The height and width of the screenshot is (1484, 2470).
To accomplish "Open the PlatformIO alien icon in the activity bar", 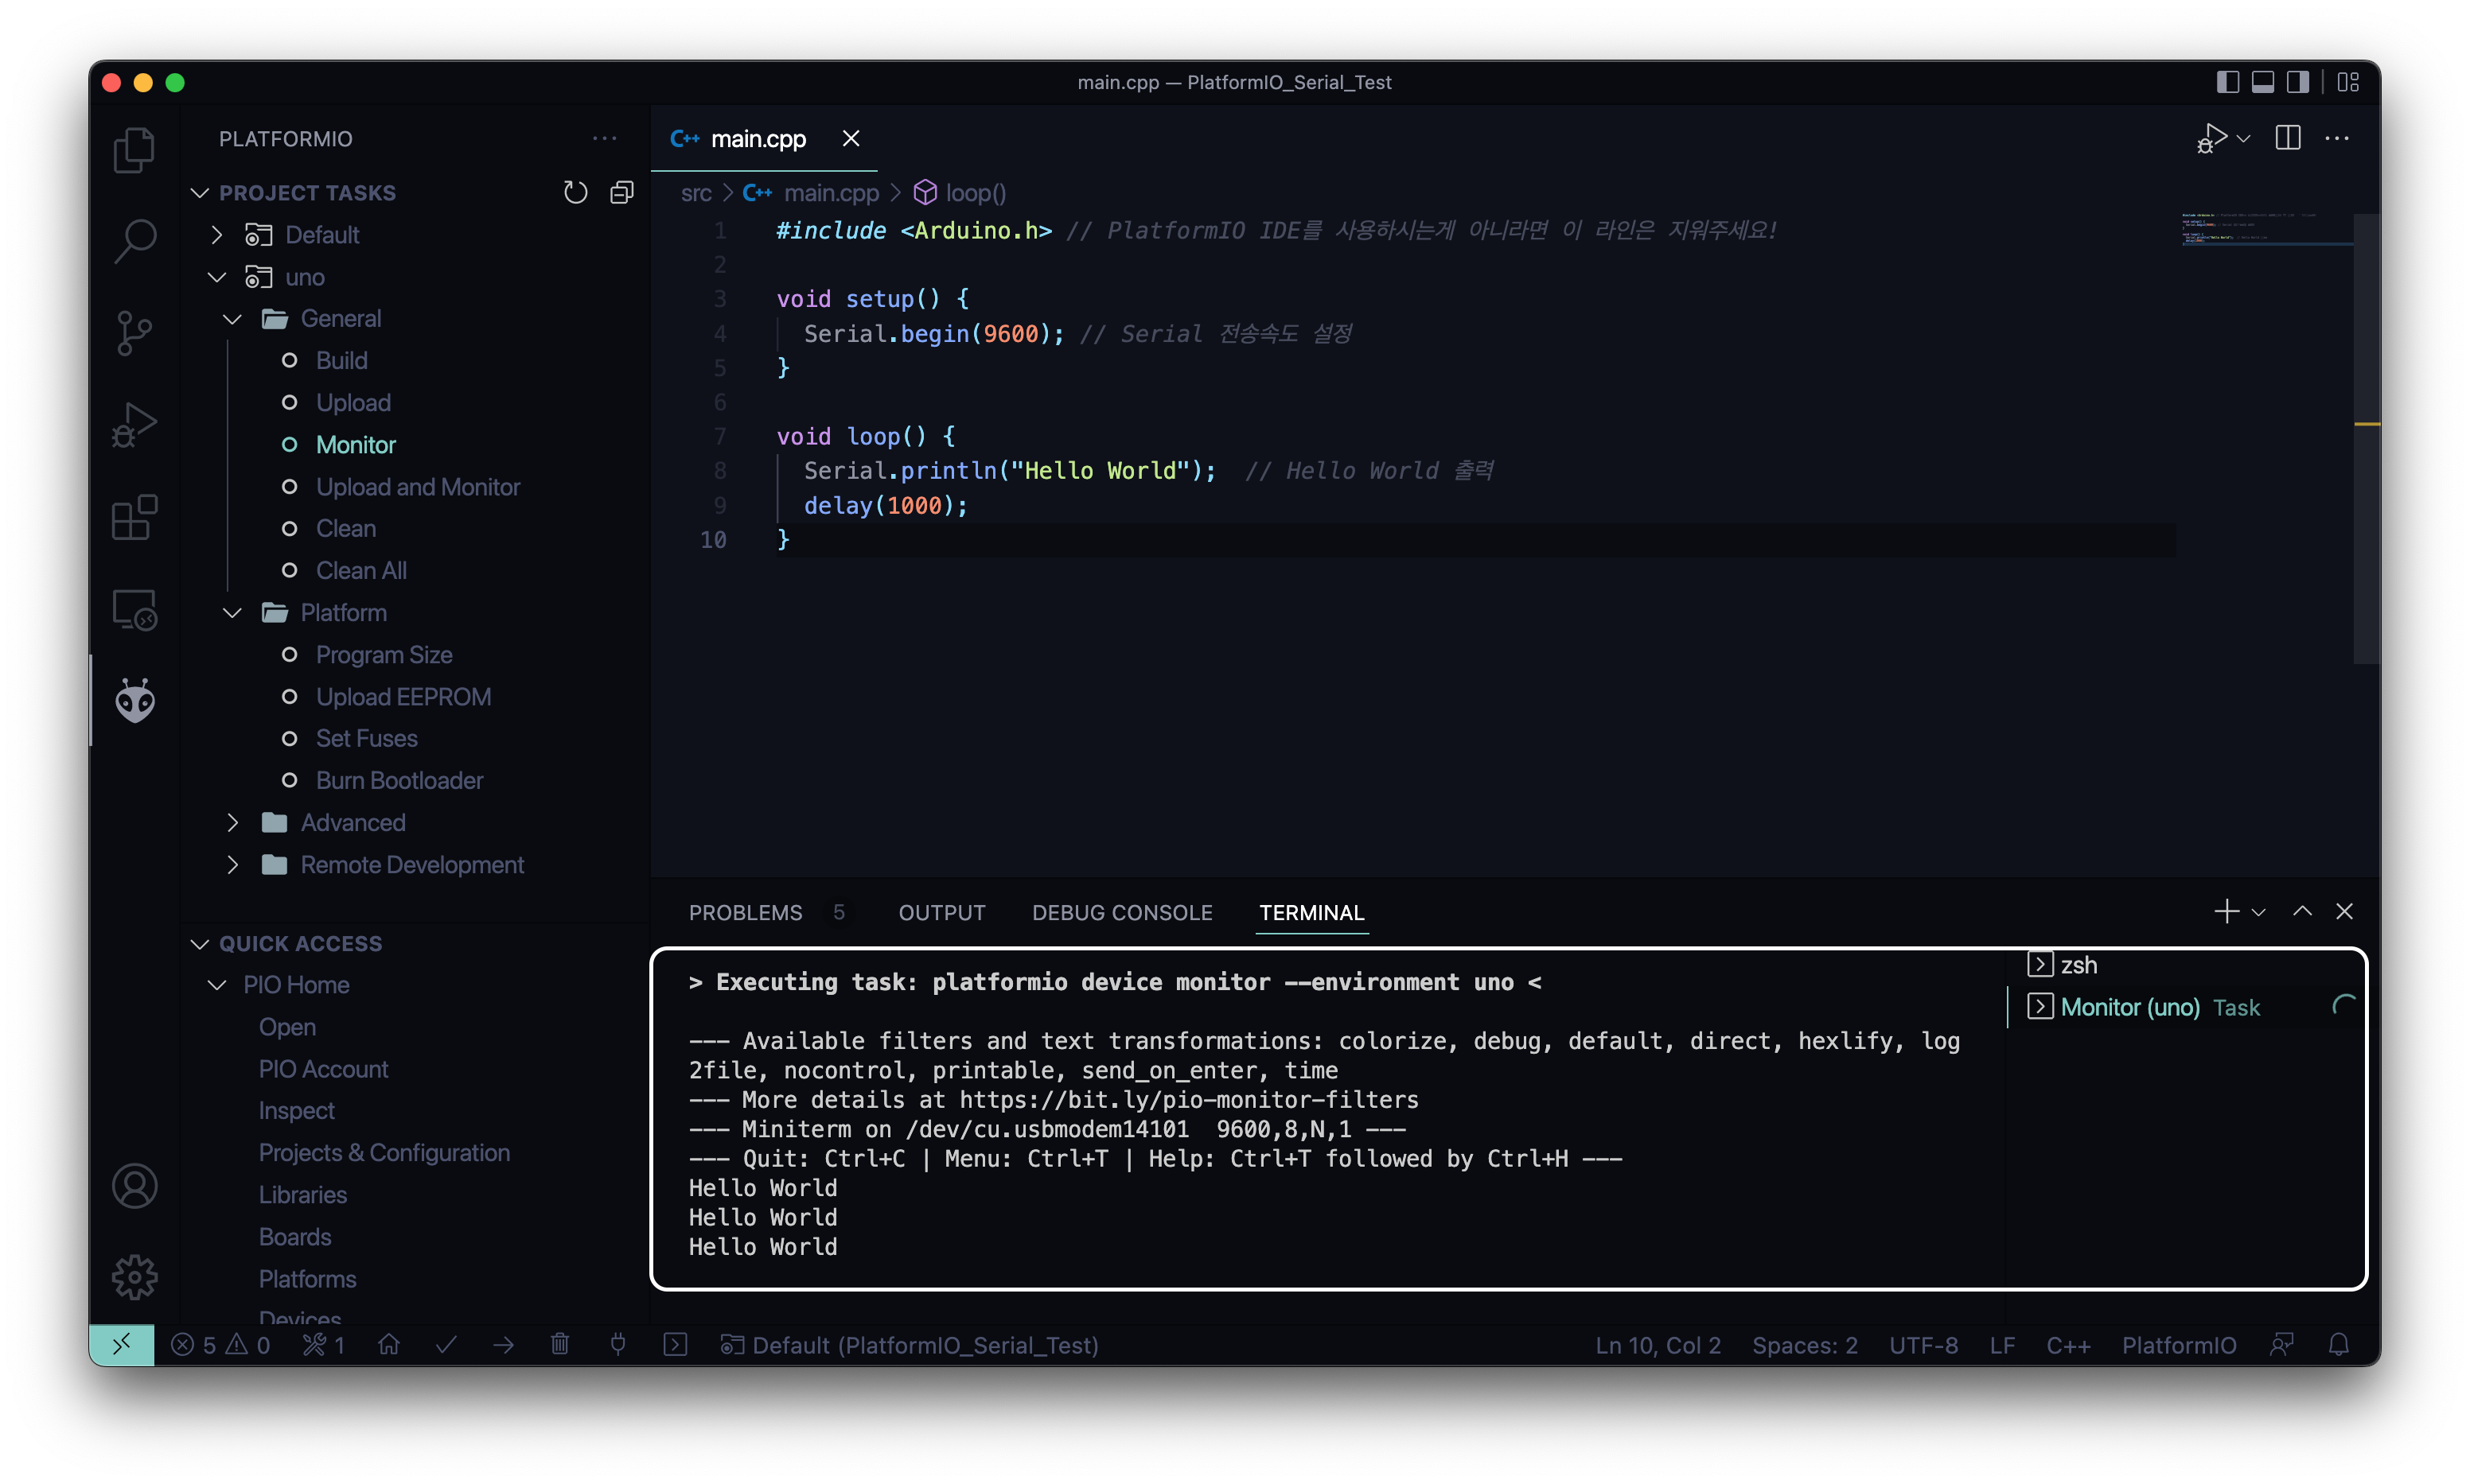I will coord(134,701).
